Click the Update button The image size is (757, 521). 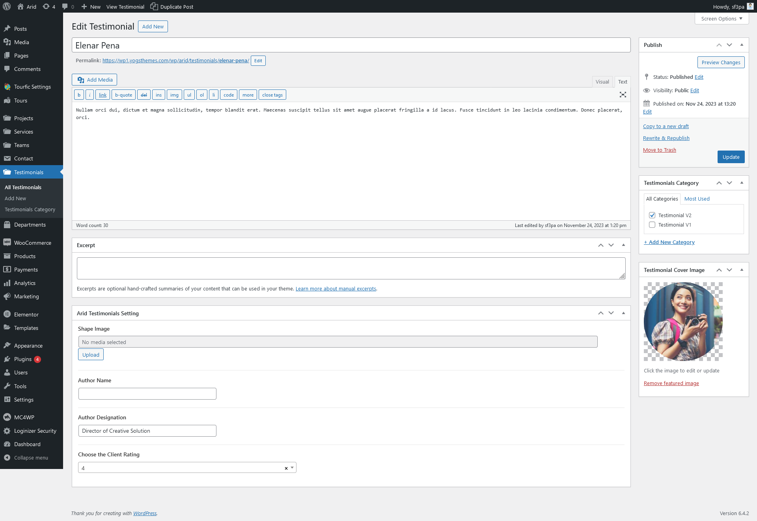731,157
